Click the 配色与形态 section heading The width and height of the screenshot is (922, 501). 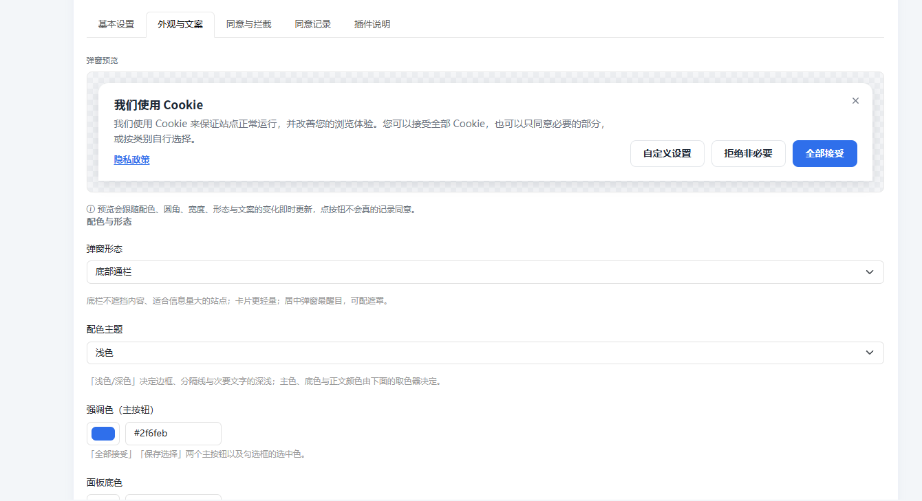click(109, 221)
